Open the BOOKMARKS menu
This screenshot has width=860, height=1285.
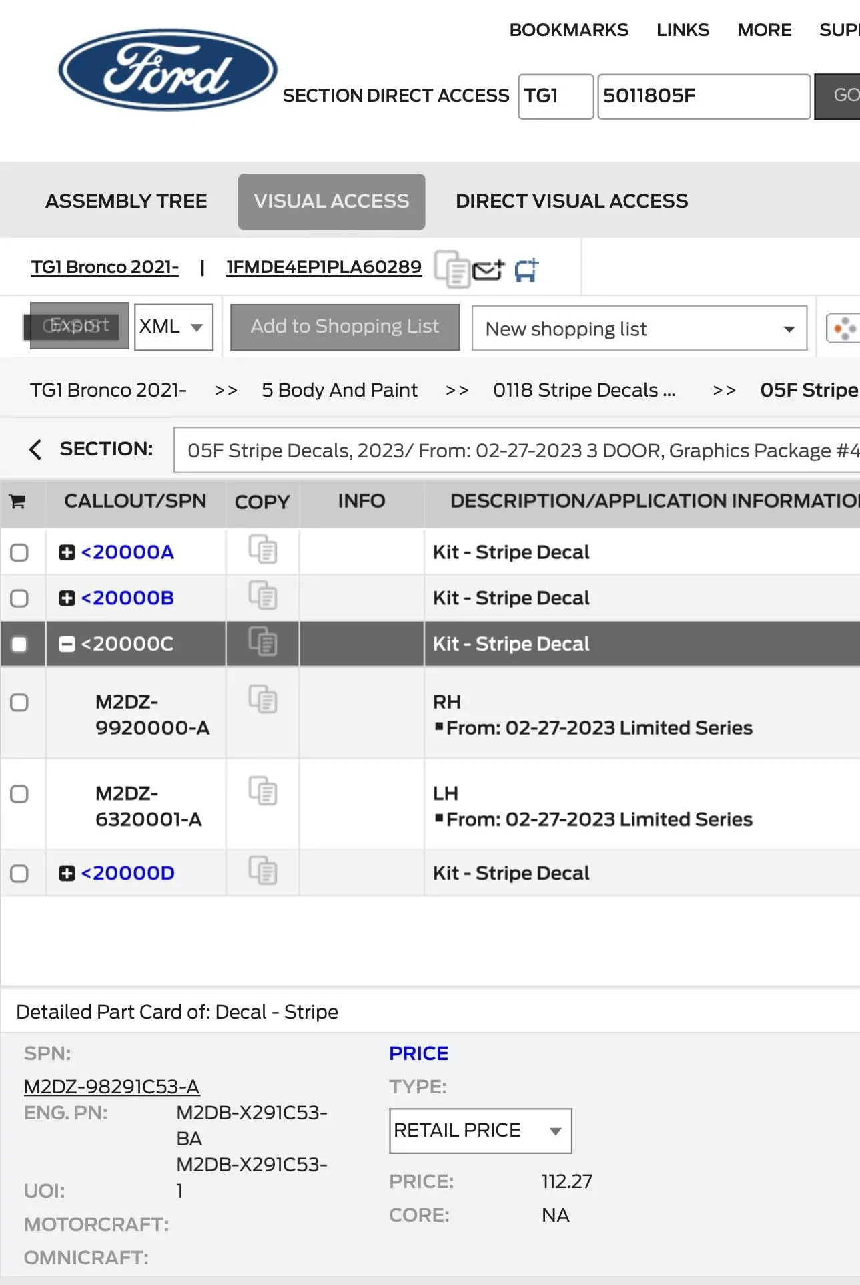coord(569,30)
